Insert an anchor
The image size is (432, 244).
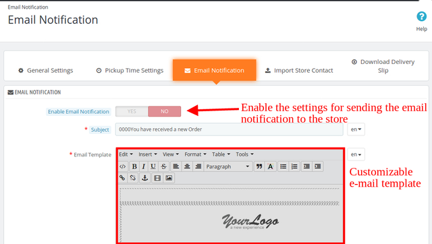pos(145,178)
